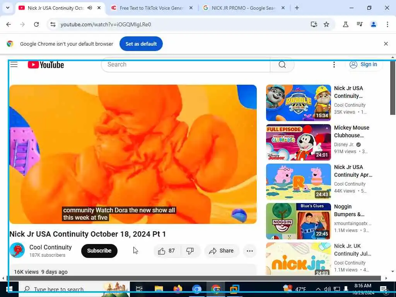Bookmark this page with the star
This screenshot has width=396, height=297.
(x=326, y=24)
